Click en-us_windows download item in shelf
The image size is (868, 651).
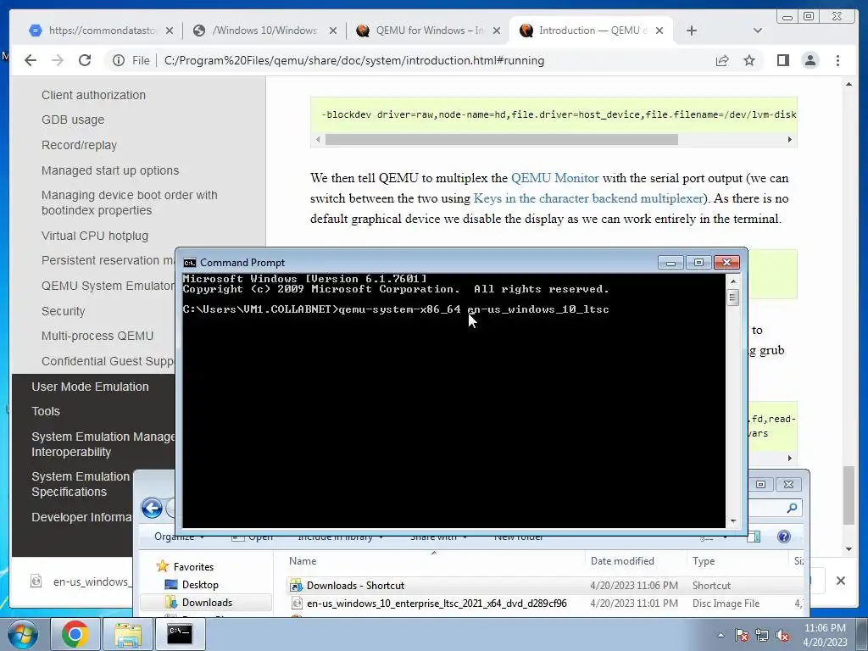(x=81, y=581)
